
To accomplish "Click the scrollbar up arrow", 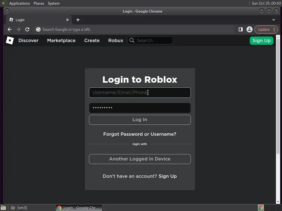I will pyautogui.click(x=278, y=37).
